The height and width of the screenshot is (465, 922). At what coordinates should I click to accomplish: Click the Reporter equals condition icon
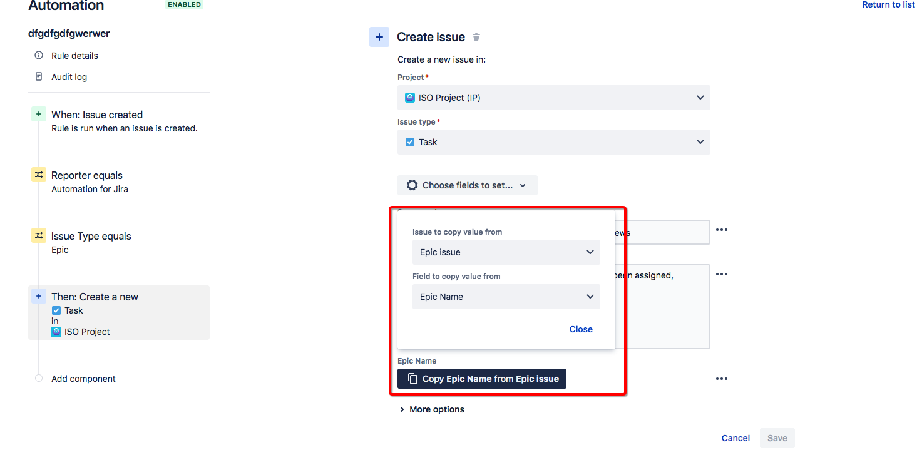39,175
